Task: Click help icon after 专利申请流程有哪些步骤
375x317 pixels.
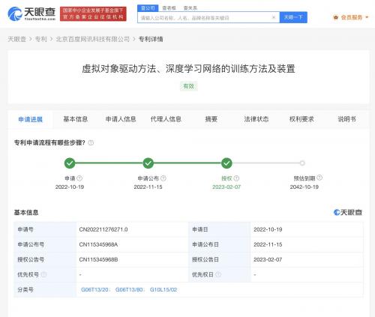Action: coord(91,142)
